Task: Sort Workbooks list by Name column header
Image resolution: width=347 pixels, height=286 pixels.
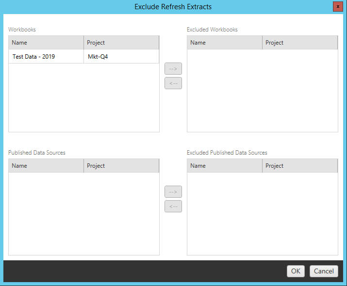Action: tap(46, 43)
